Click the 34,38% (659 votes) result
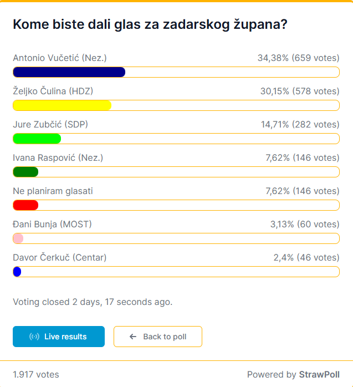 click(298, 58)
